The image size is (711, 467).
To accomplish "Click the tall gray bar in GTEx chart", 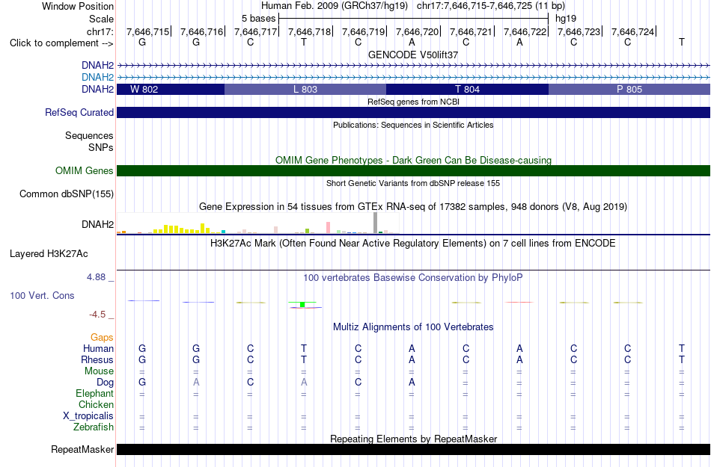I will [x=375, y=223].
